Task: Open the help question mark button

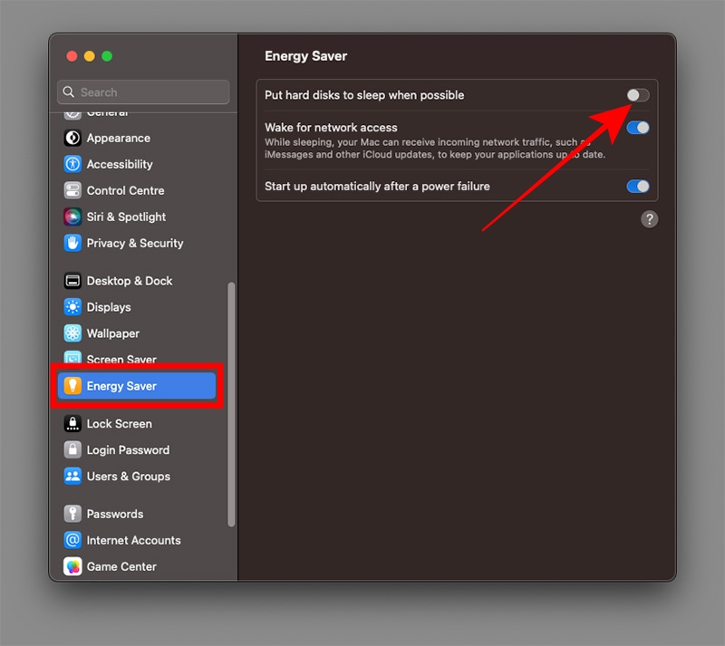Action: click(x=649, y=219)
